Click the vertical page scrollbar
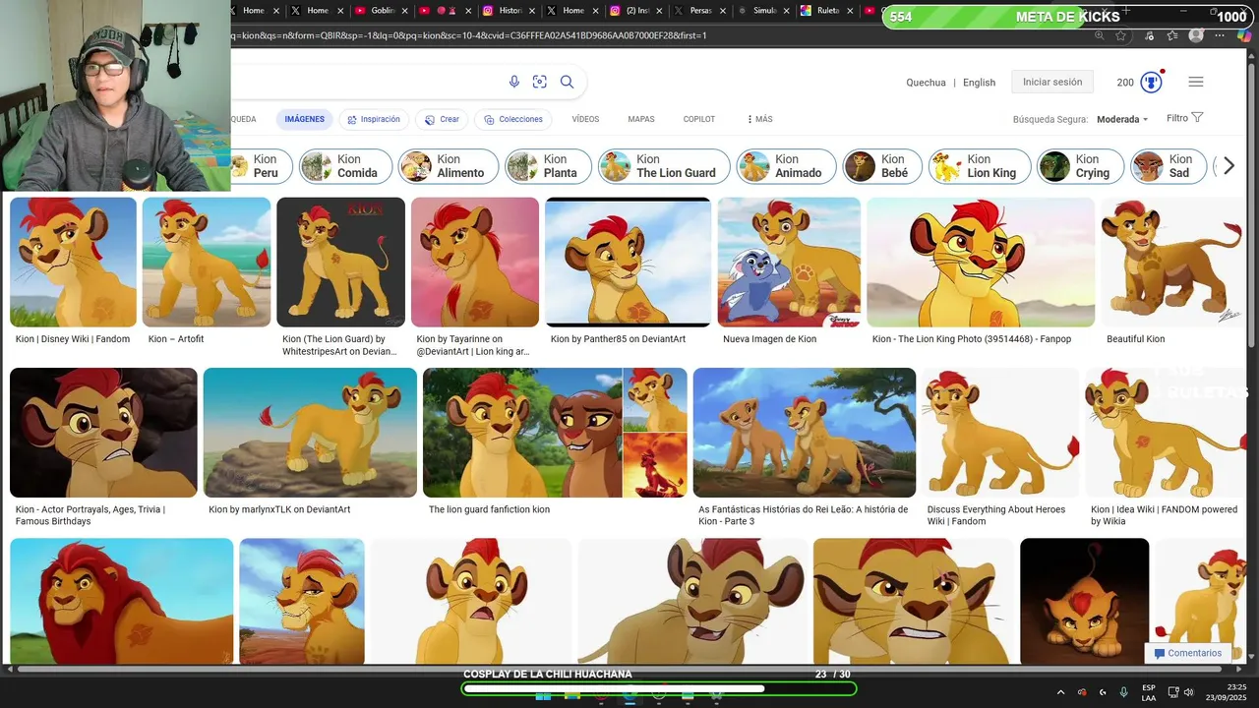The height and width of the screenshot is (708, 1259). click(x=1251, y=206)
